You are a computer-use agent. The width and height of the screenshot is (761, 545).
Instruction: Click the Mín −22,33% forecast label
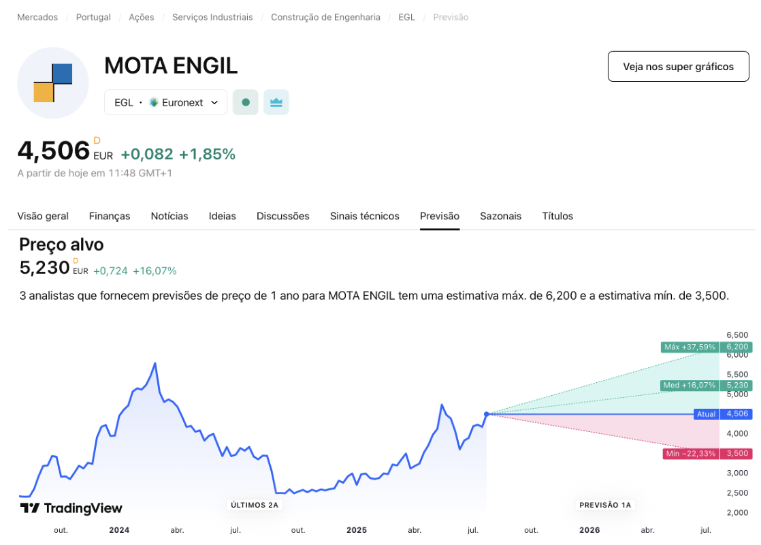690,454
